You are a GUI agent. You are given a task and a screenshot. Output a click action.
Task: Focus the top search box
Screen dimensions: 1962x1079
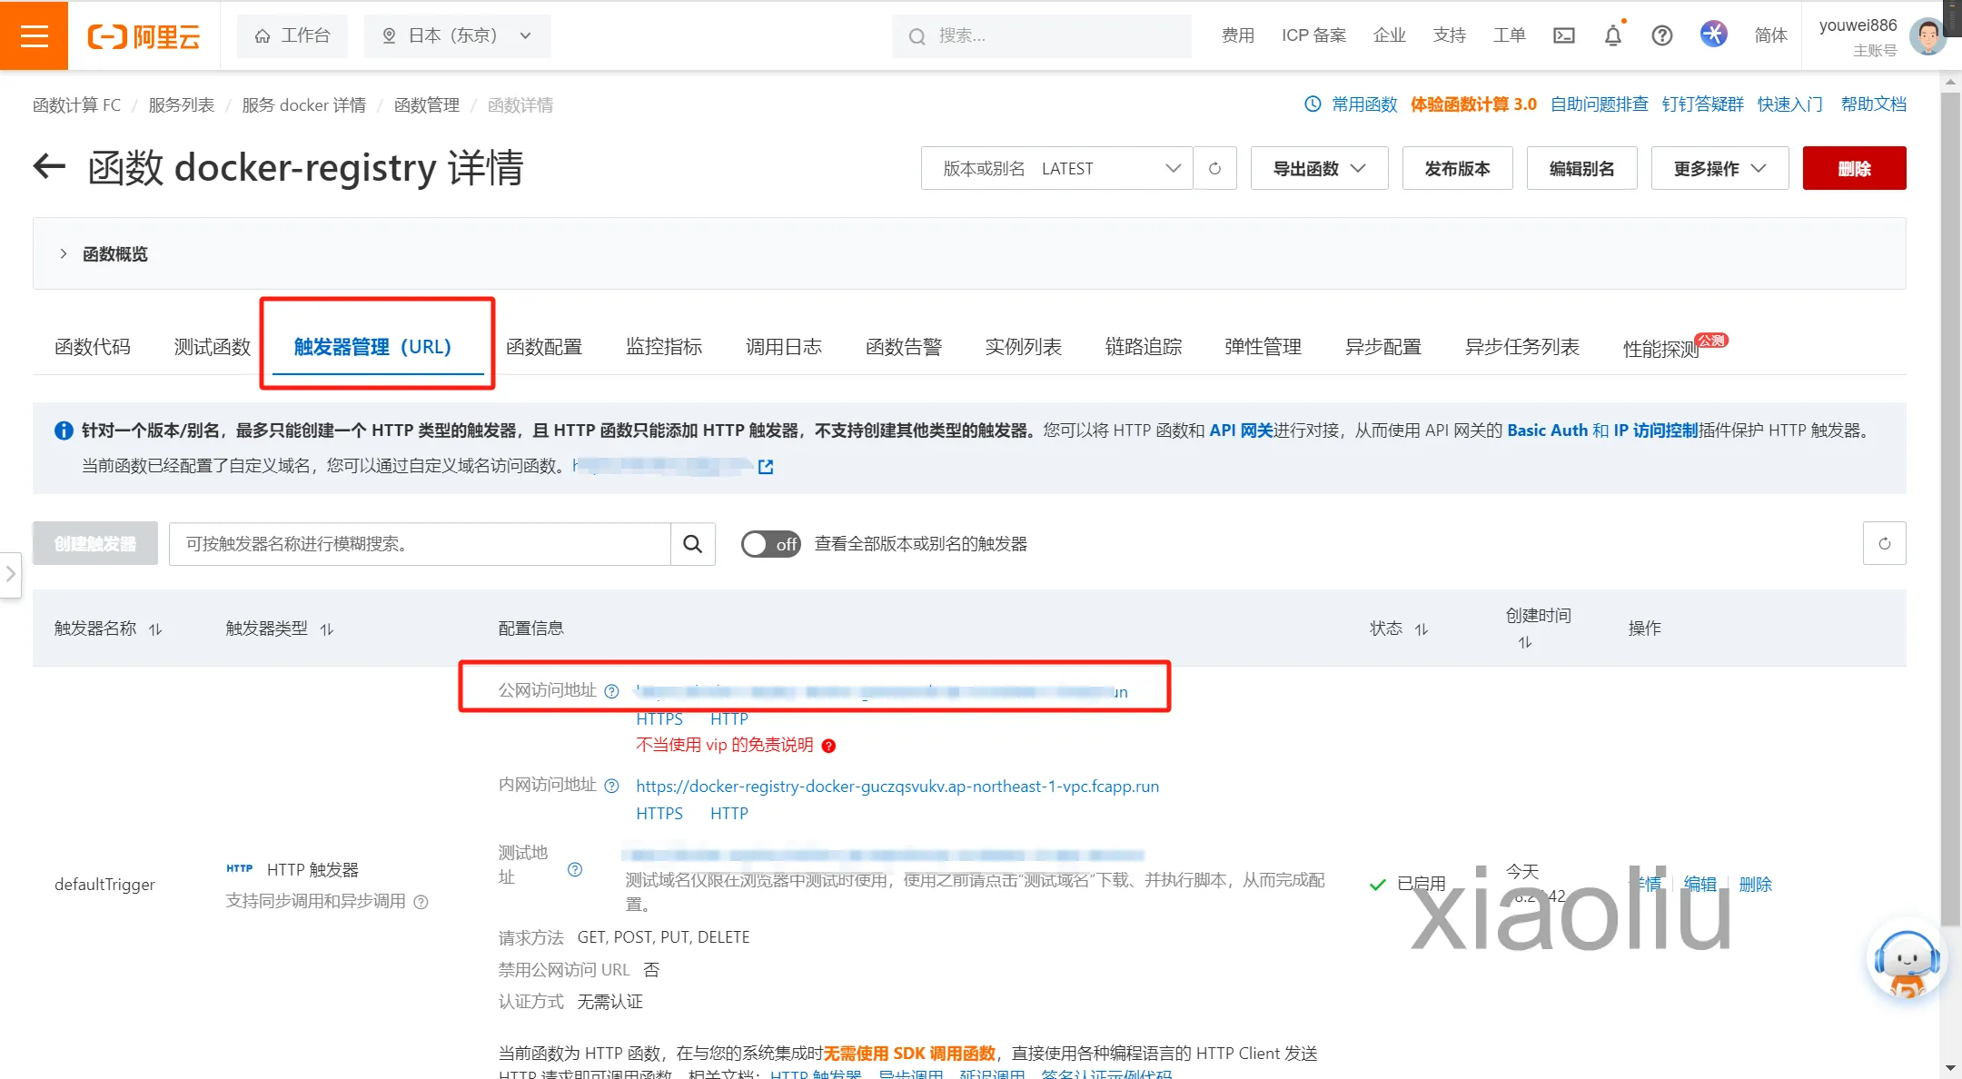[x=1041, y=35]
